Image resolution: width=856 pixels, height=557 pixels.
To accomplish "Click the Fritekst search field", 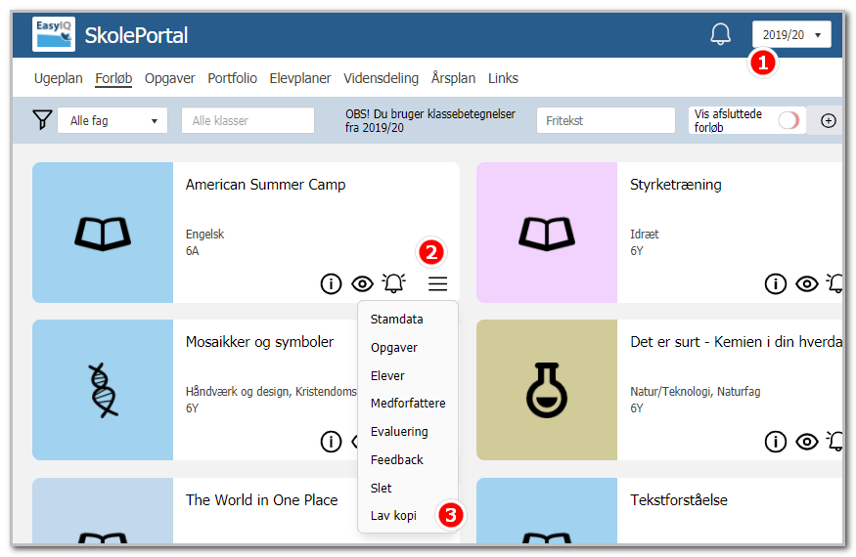I will [606, 120].
